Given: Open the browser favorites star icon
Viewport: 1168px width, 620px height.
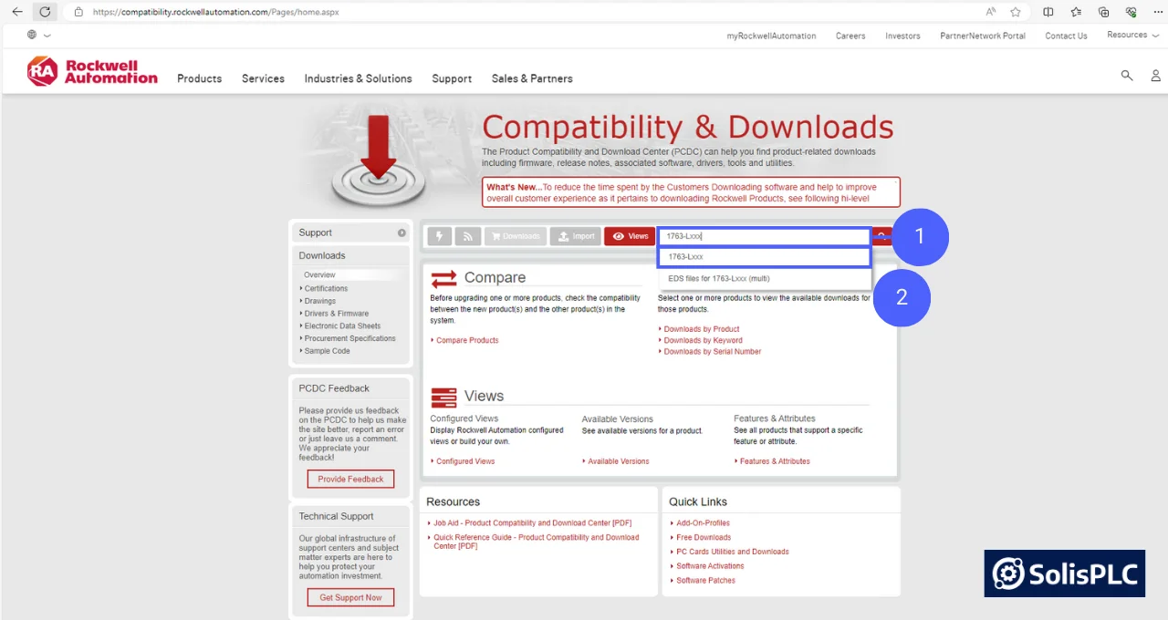Looking at the screenshot, I should pyautogui.click(x=1016, y=12).
